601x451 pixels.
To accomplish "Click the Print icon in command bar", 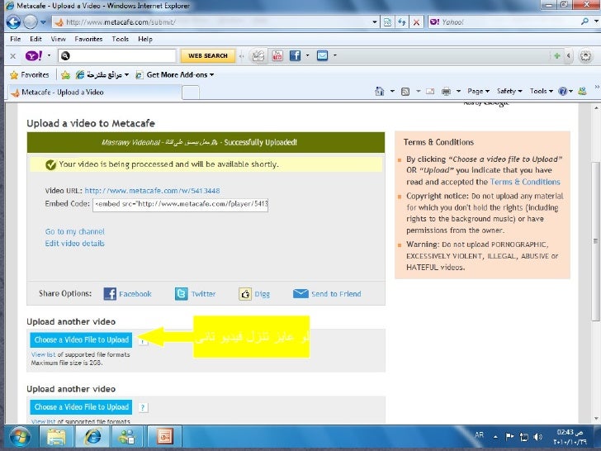I will tap(446, 91).
